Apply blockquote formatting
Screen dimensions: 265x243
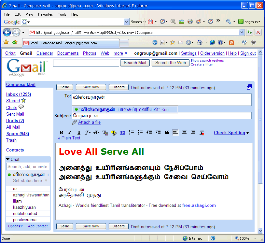(167, 133)
